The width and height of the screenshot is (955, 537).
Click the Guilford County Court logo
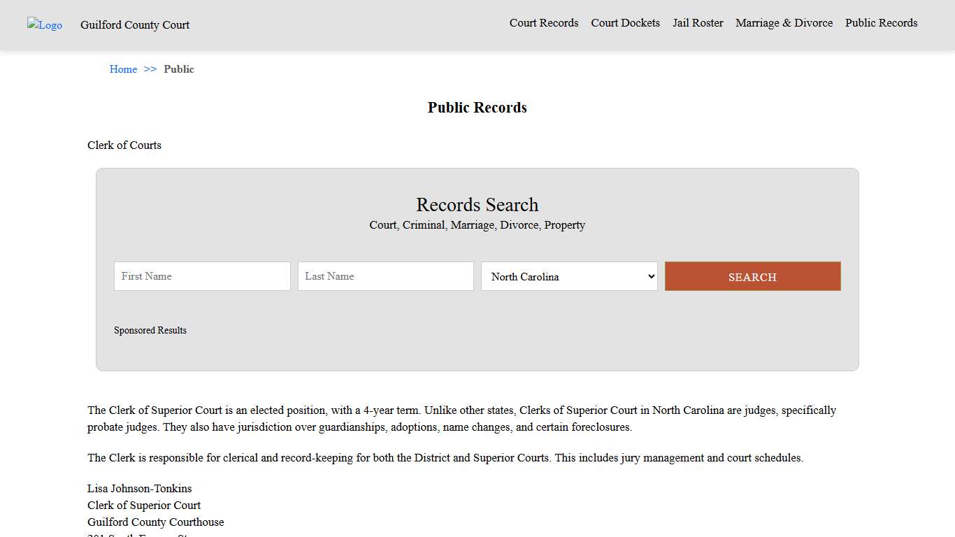pyautogui.click(x=44, y=25)
